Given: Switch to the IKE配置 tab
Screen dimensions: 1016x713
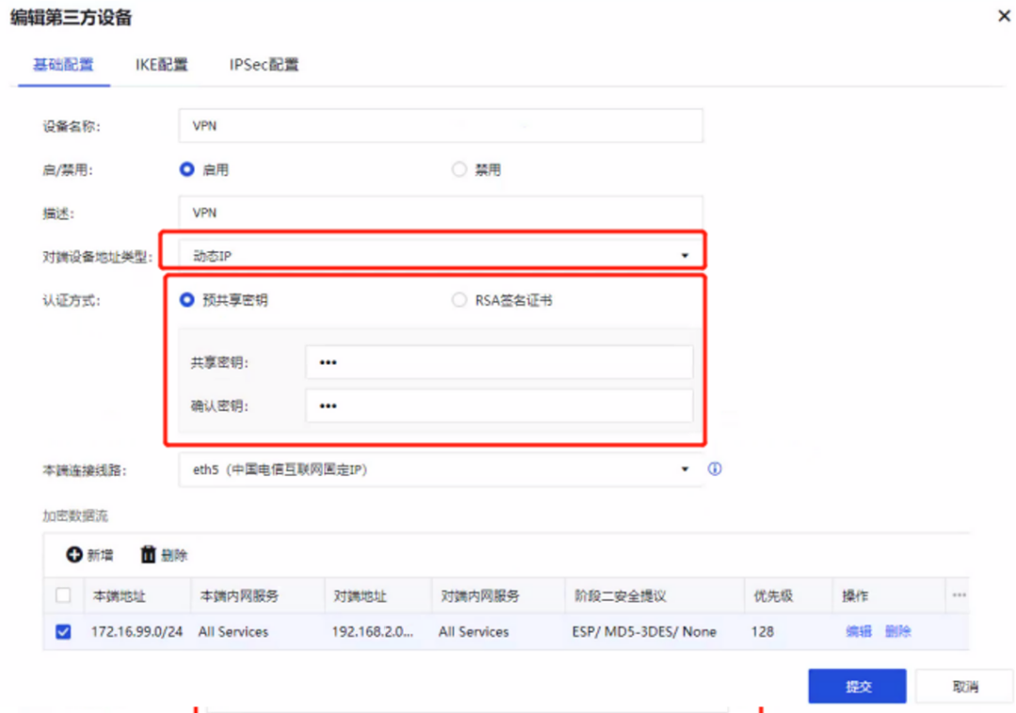Looking at the screenshot, I should pos(162,64).
